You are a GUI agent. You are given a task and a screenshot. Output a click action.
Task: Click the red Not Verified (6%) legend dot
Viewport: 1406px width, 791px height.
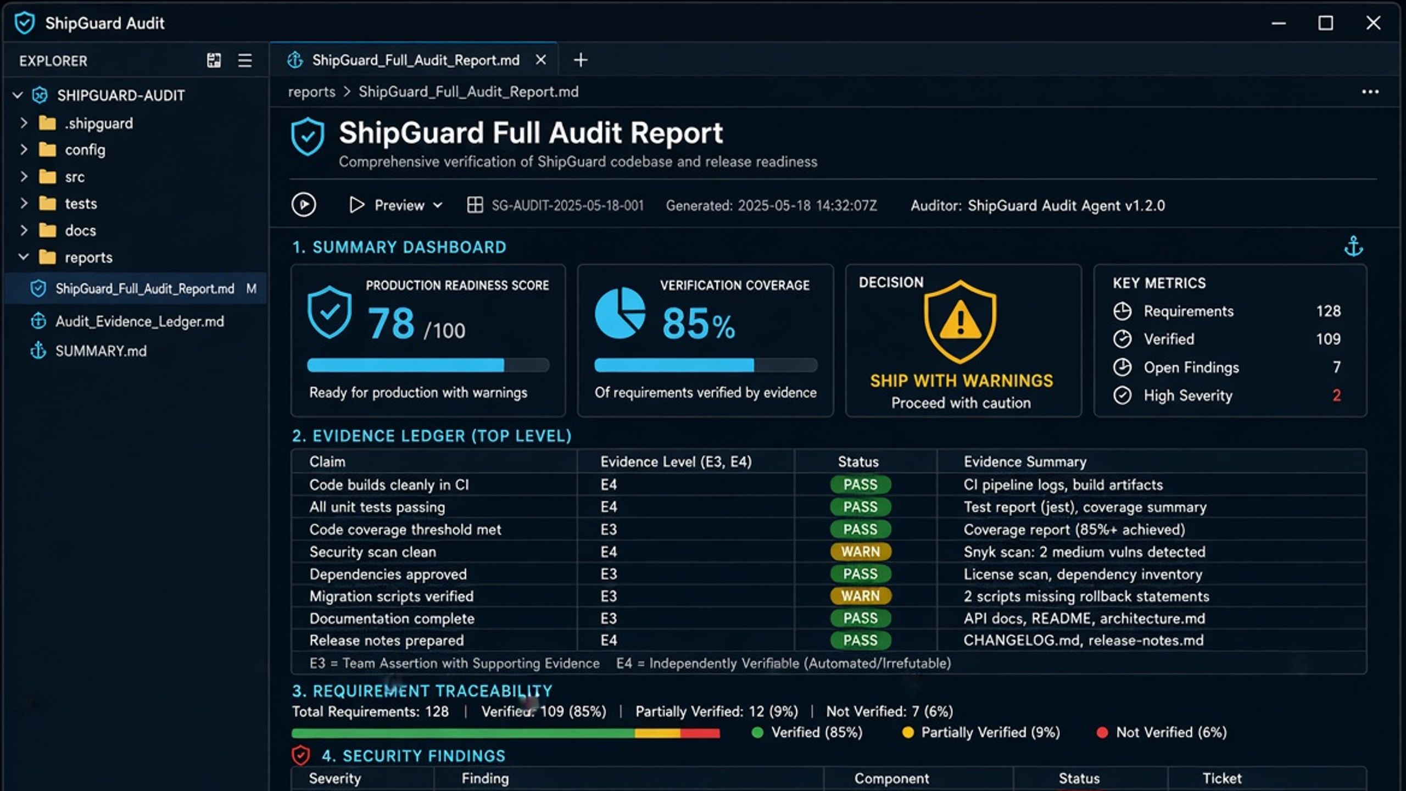[1102, 732]
